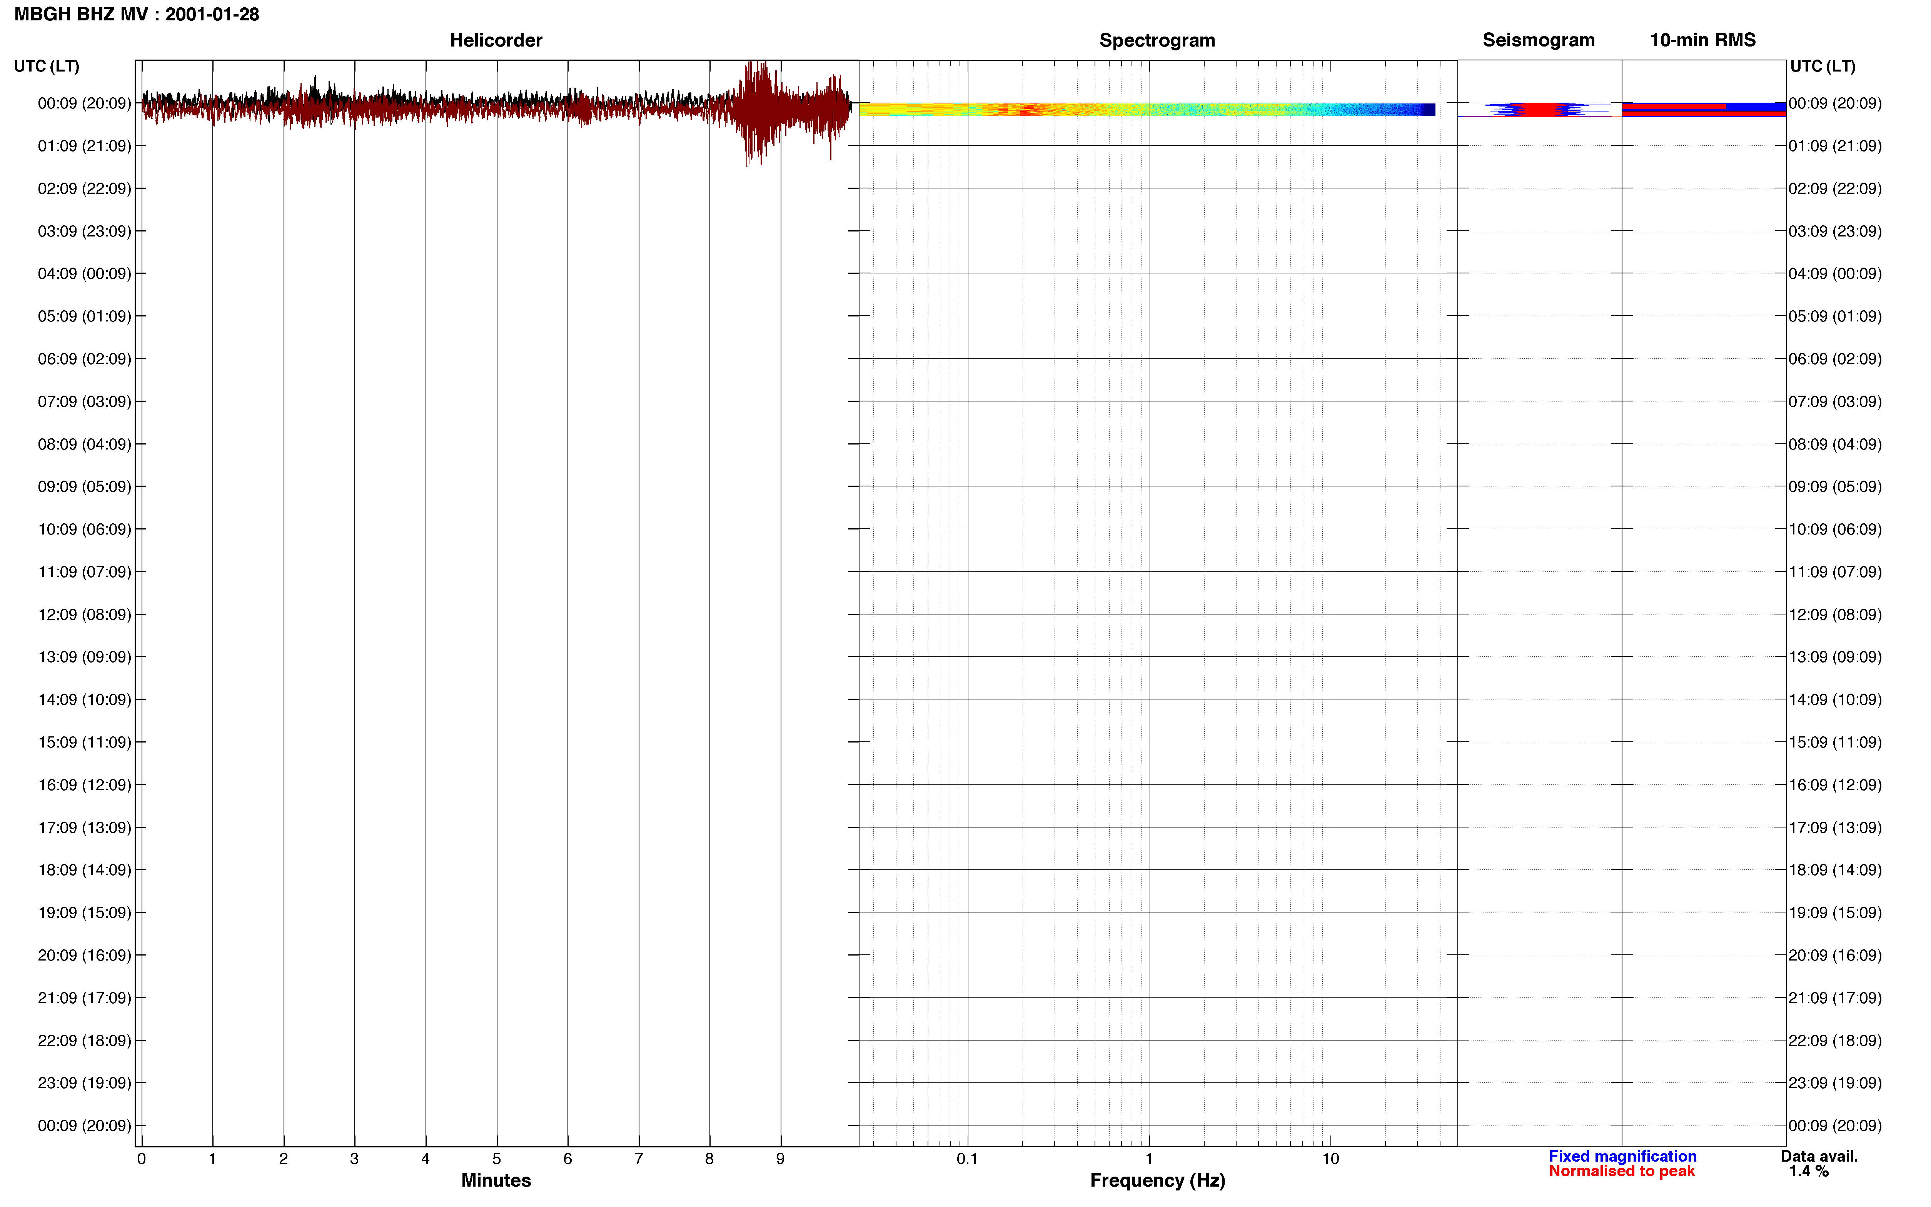Viewport: 1931px width, 1207px height.
Task: Click the minute tick label "1" on helicorder axis
Action: pyautogui.click(x=212, y=1159)
